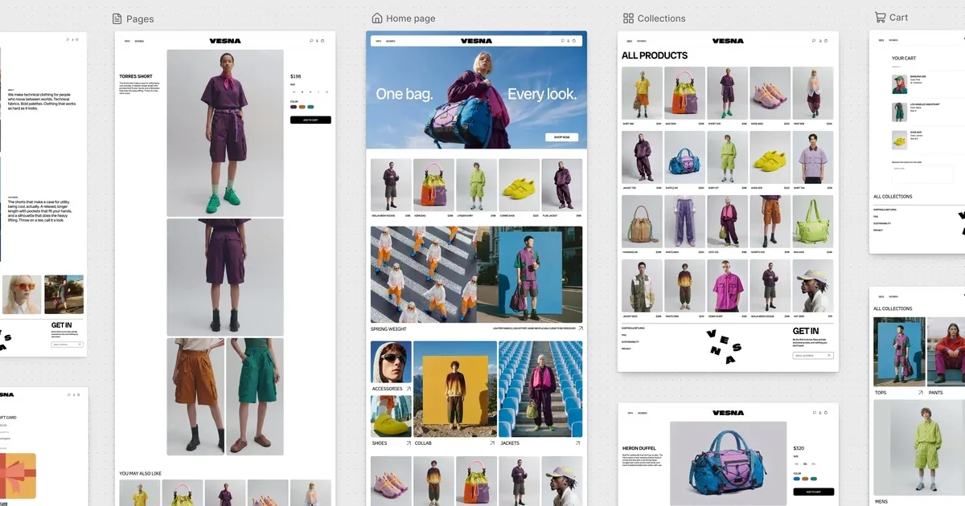
Task: Select brown color swatch on Heron Duffel
Action: coord(805,479)
